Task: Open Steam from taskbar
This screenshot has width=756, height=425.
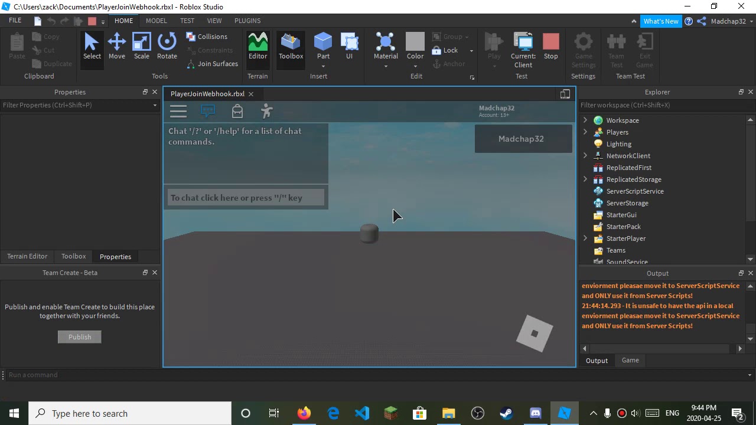Action: coord(506,413)
